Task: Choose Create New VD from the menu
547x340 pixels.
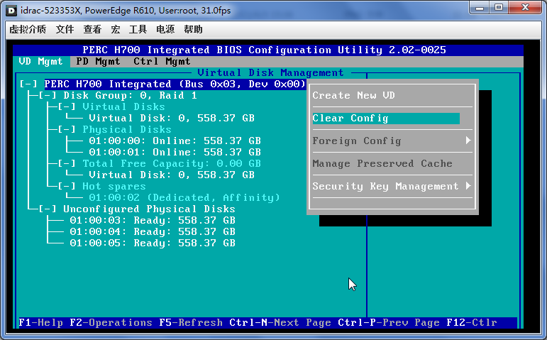Action: point(354,95)
